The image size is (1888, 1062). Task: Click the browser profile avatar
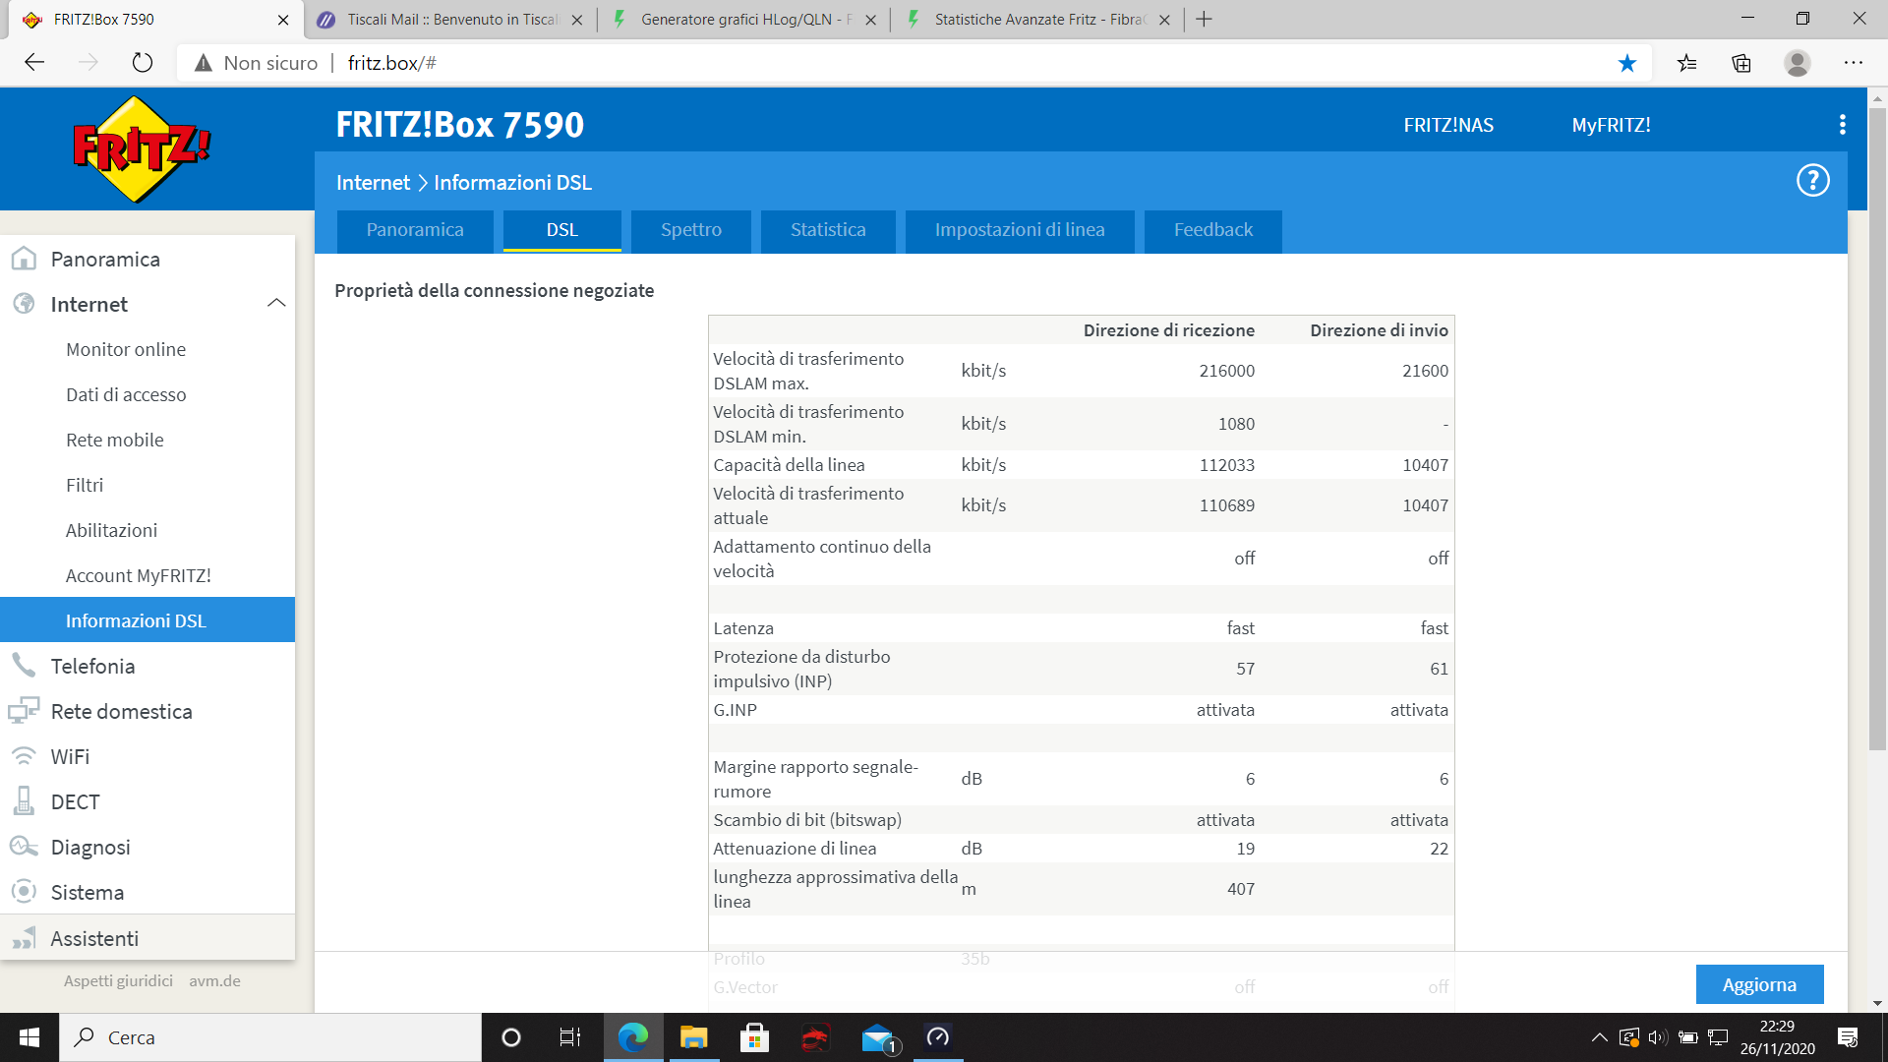pyautogui.click(x=1798, y=63)
